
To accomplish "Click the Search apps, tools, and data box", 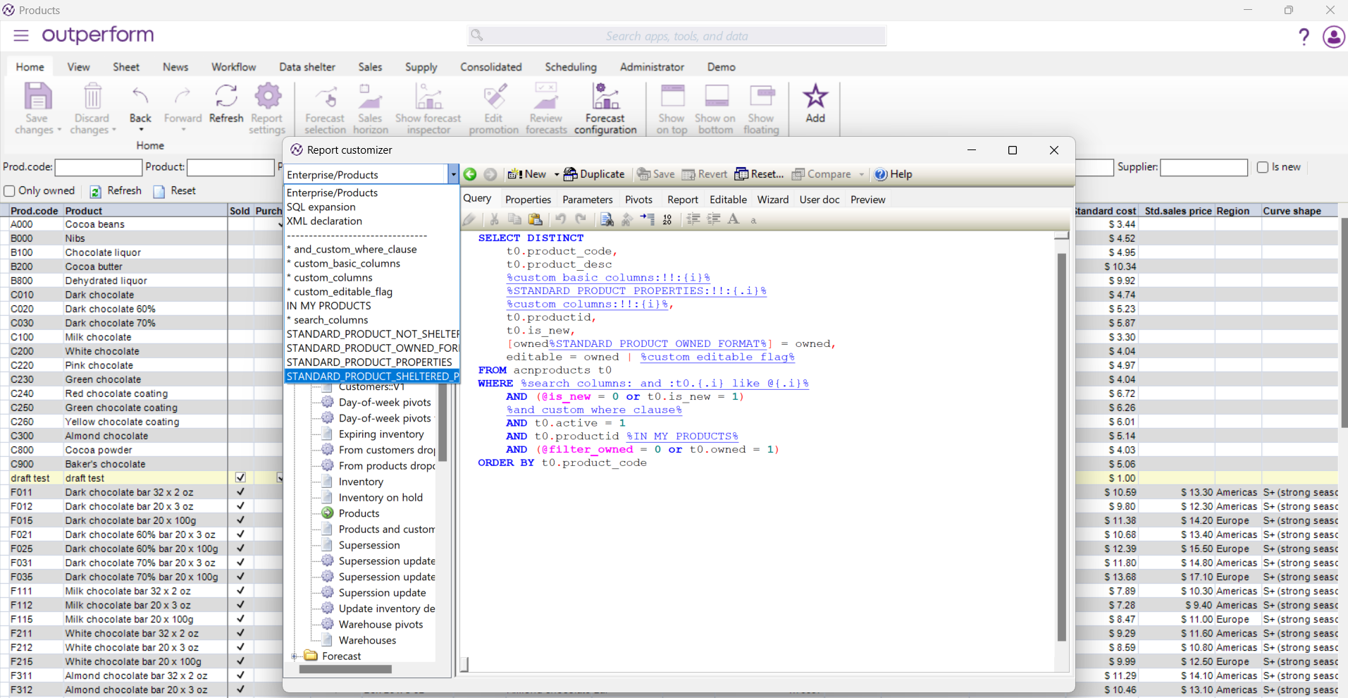I will (676, 36).
